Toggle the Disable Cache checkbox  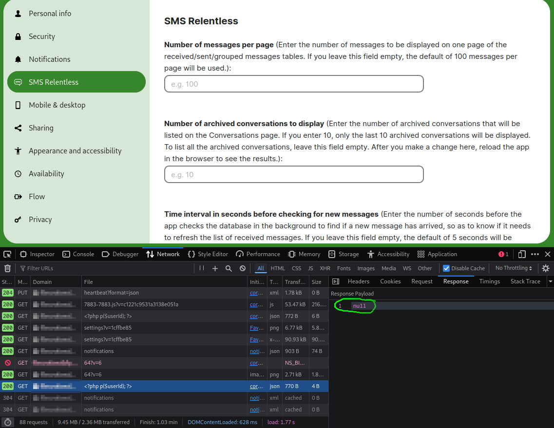(446, 268)
